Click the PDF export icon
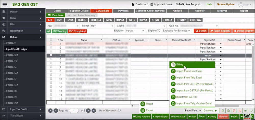 pyautogui.click(x=234, y=111)
